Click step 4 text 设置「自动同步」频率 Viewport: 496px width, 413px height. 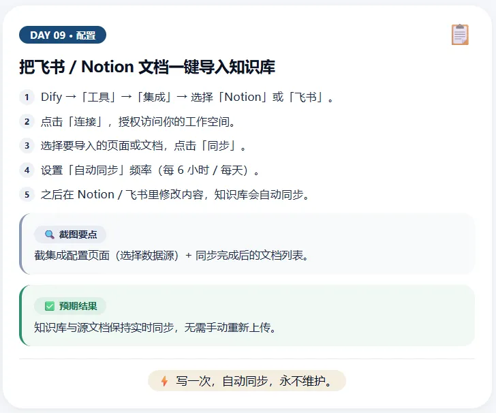[x=151, y=170]
